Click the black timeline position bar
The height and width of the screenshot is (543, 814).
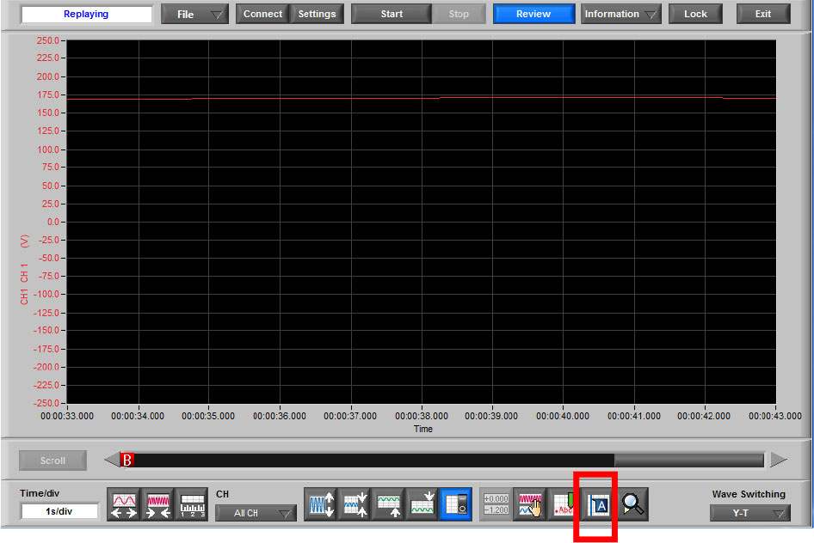373,461
